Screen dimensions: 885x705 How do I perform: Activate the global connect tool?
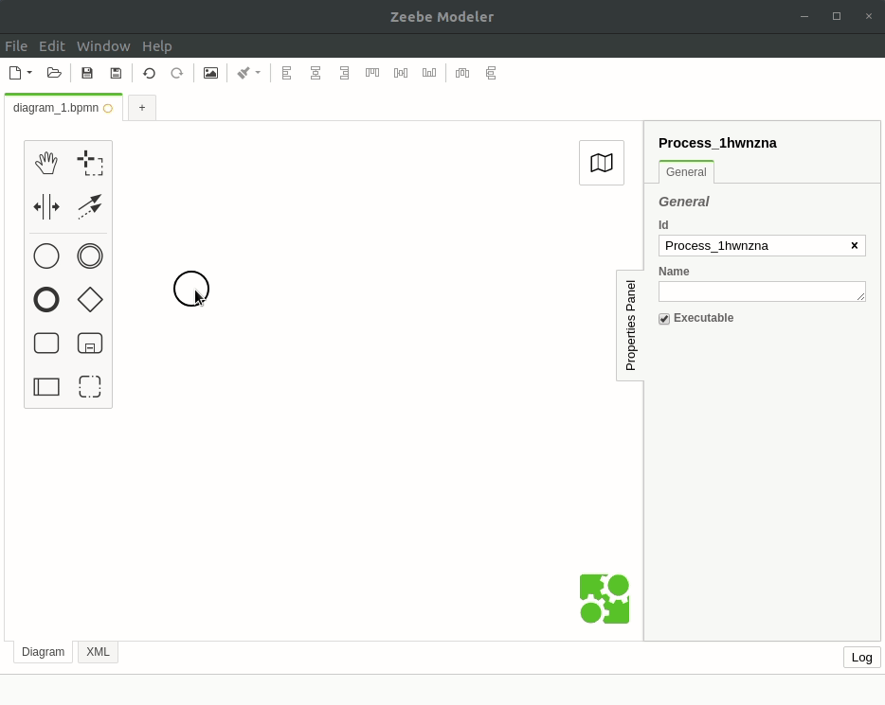pos(90,207)
